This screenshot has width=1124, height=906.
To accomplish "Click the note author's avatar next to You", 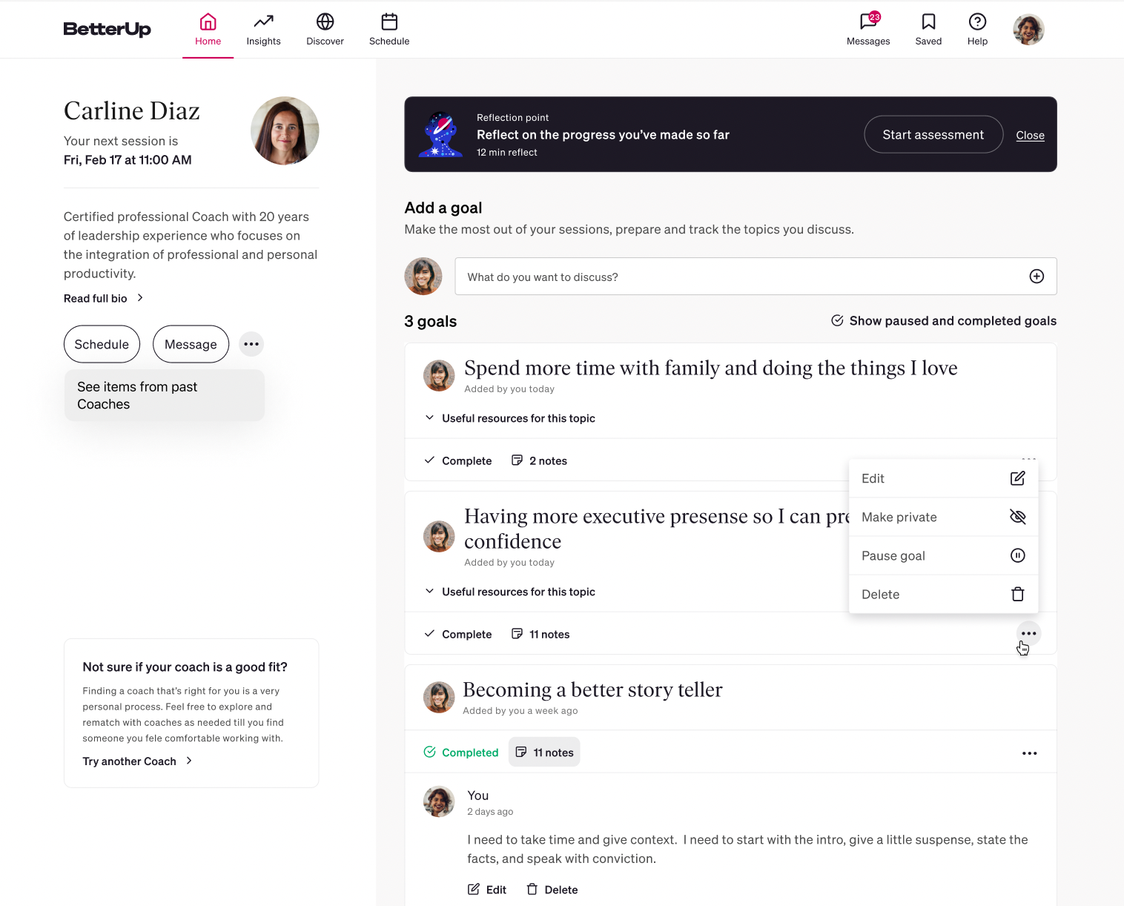I will click(439, 801).
